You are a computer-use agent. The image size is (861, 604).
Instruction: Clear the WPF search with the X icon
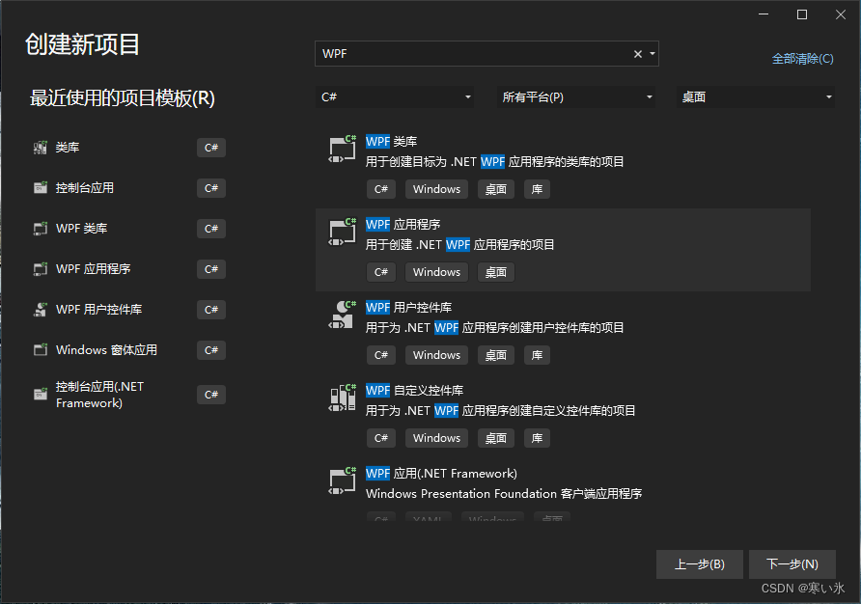pos(637,53)
